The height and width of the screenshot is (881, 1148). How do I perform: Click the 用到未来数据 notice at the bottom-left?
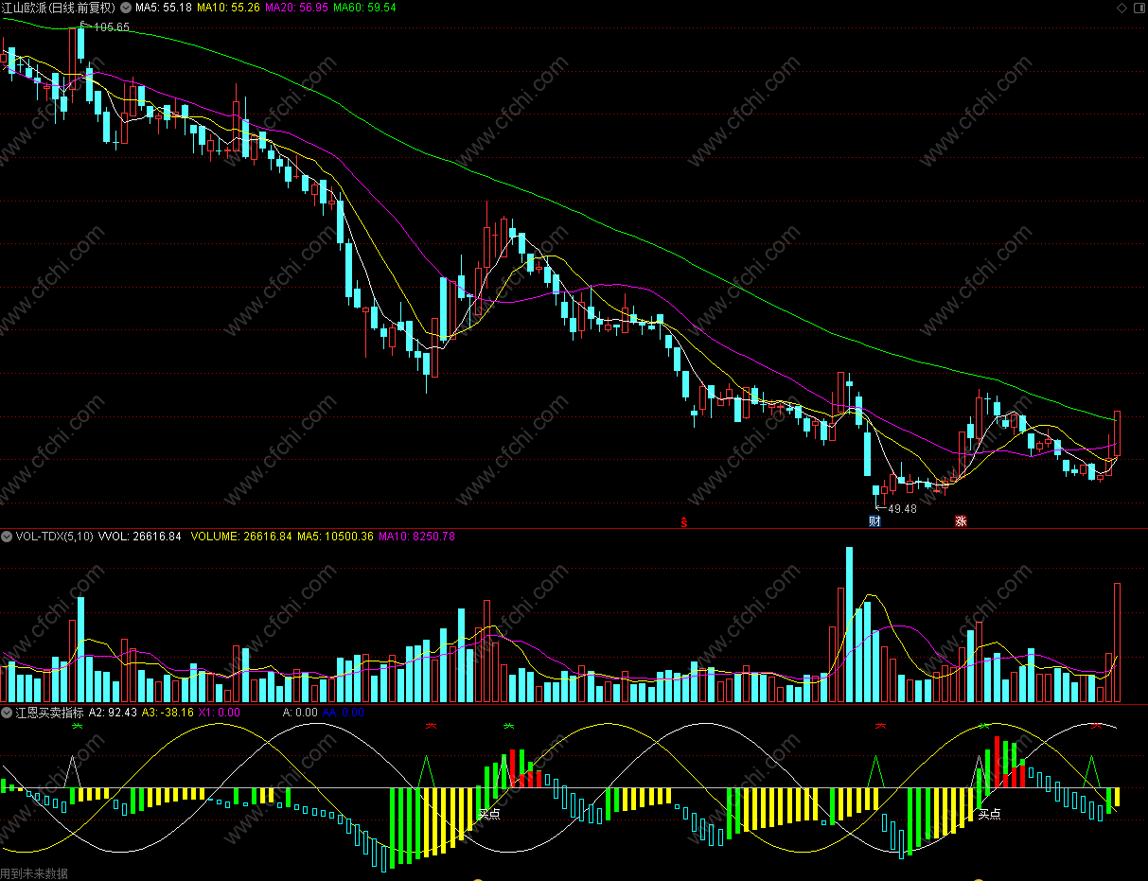coord(35,873)
